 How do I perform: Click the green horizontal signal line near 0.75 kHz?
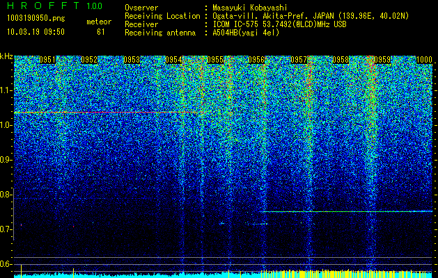pyautogui.click(x=347, y=212)
